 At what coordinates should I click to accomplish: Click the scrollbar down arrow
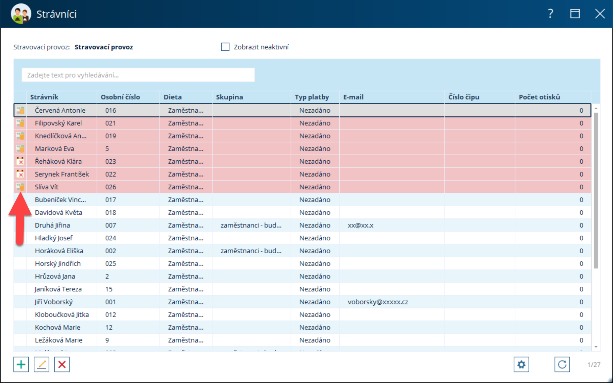pyautogui.click(x=596, y=347)
